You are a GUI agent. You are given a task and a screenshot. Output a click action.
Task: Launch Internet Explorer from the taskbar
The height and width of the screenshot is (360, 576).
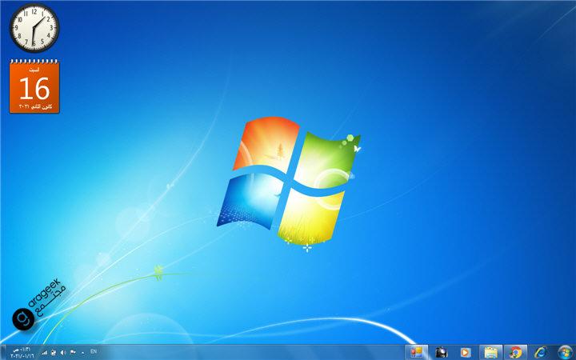[x=540, y=352]
